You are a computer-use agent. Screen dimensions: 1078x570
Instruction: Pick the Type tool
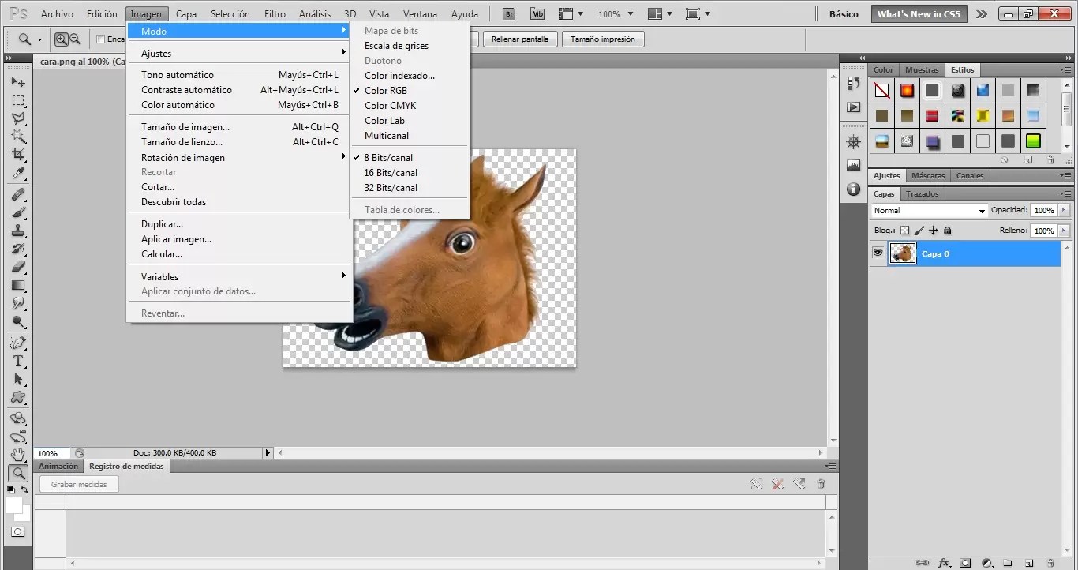pos(17,360)
